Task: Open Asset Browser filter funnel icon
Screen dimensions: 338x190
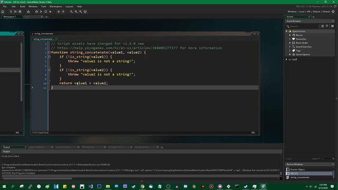Action: pos(327,26)
